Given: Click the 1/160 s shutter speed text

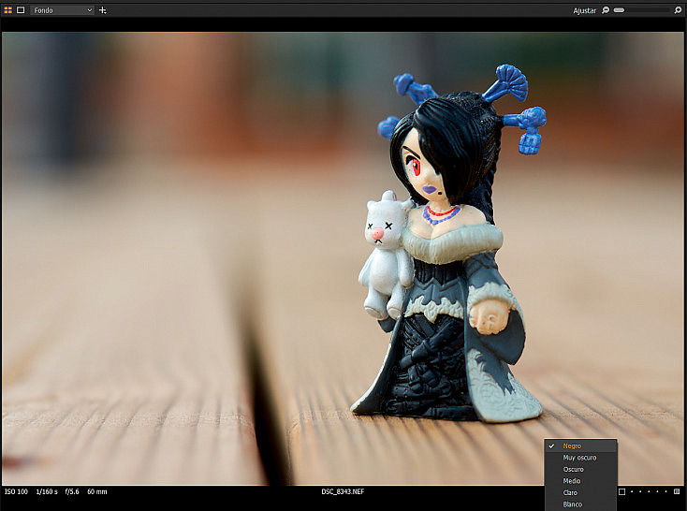Looking at the screenshot, I should tap(47, 491).
